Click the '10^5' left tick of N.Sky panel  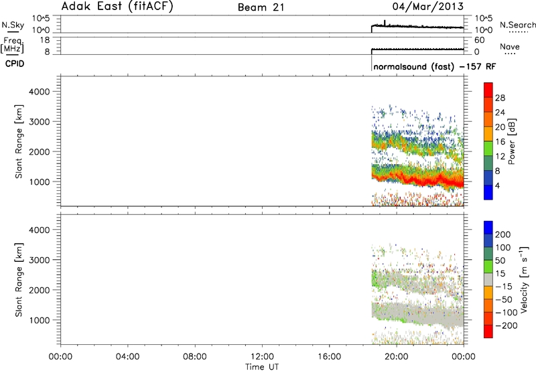coord(42,19)
